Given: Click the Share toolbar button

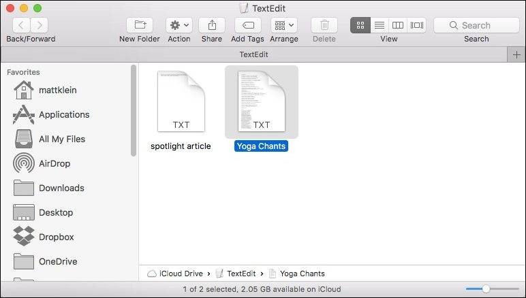Looking at the screenshot, I should tap(212, 25).
